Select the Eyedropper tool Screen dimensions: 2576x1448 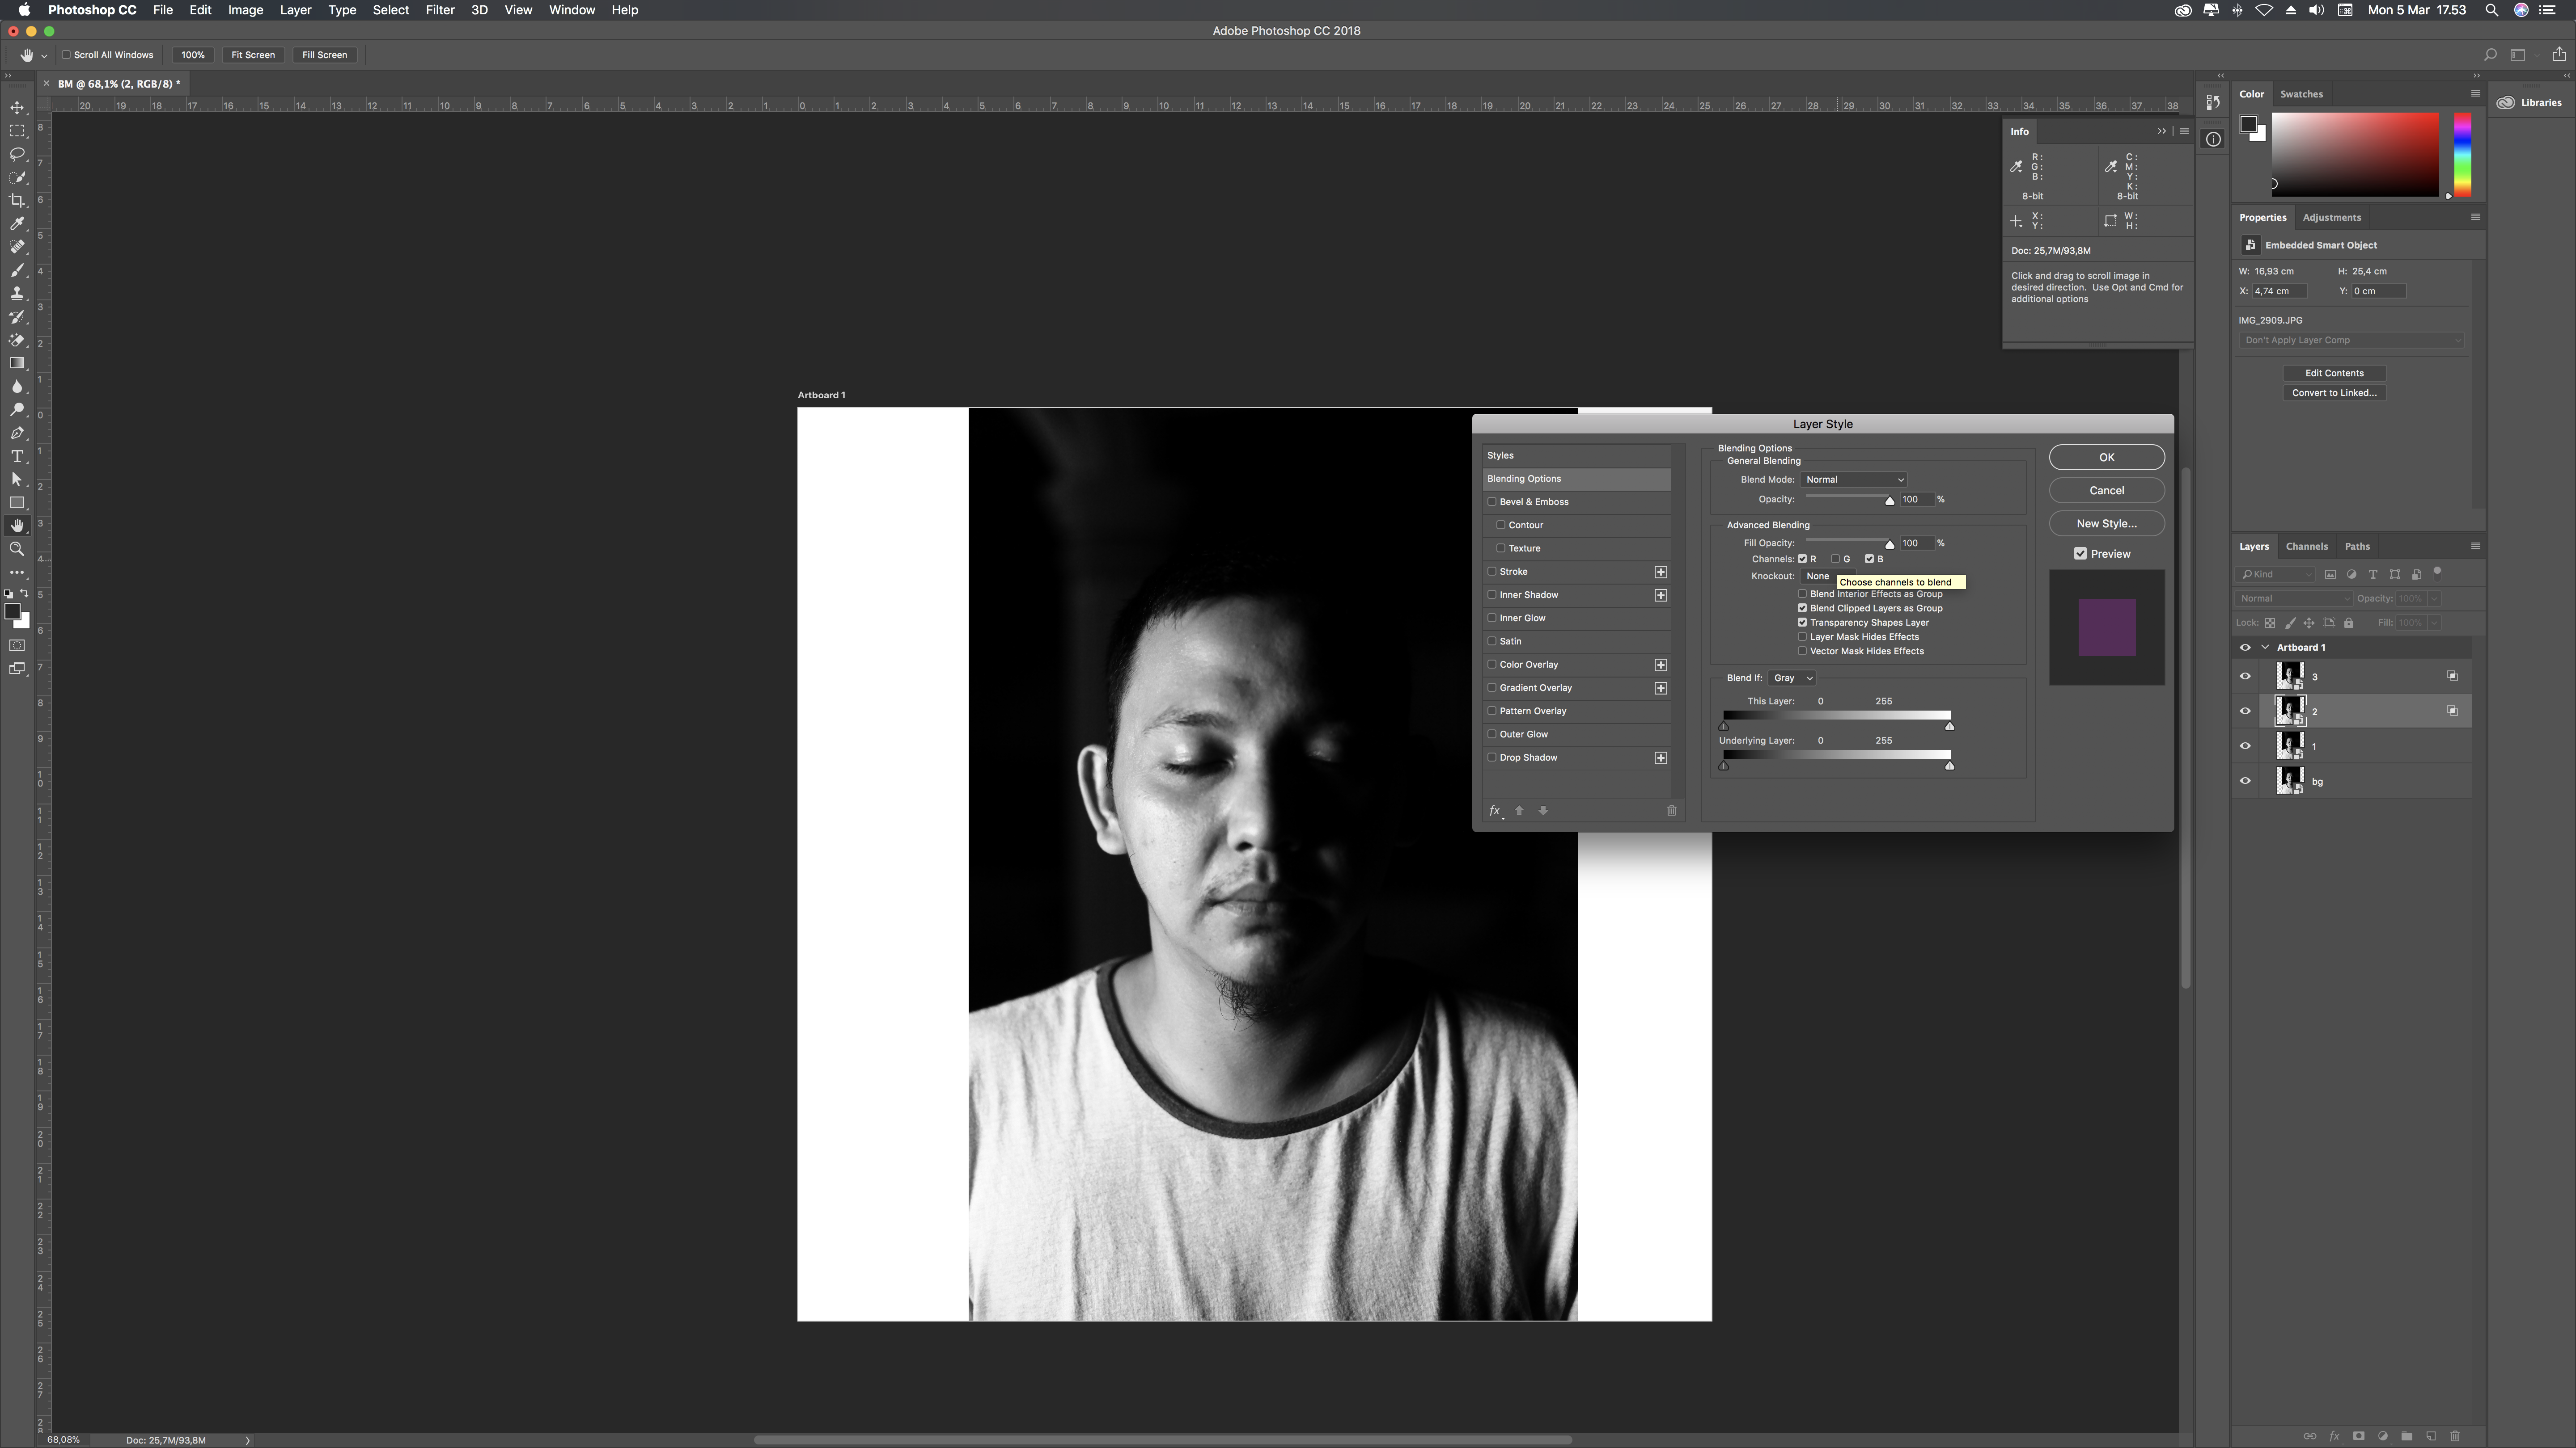[17, 224]
